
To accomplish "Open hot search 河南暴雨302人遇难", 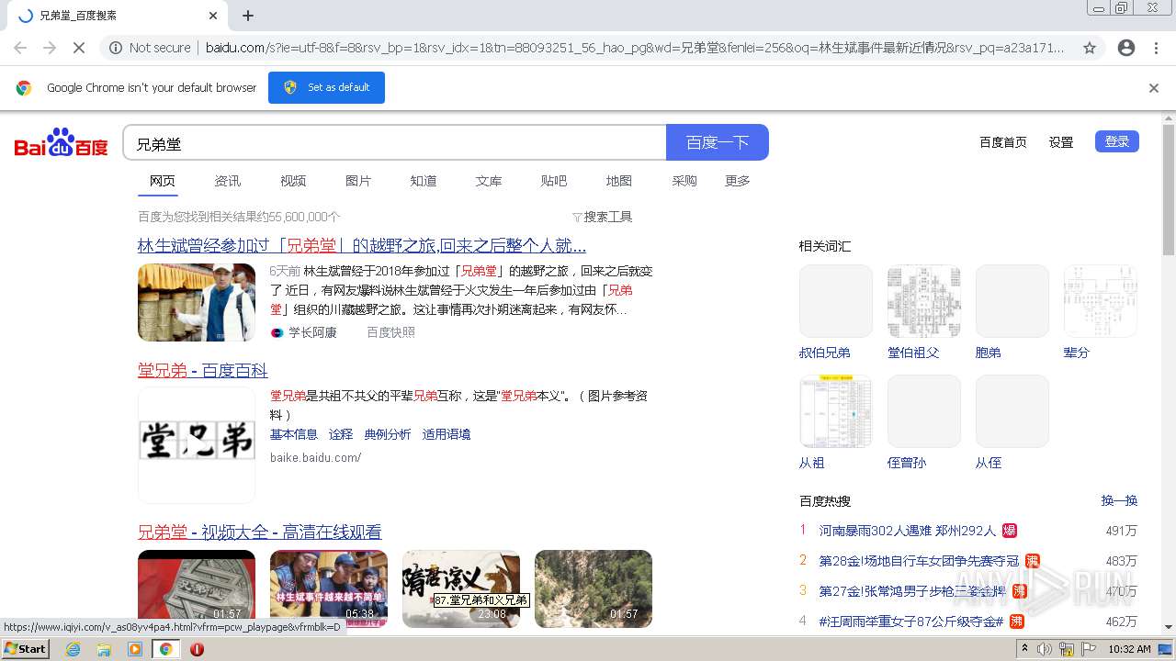I will 908,531.
